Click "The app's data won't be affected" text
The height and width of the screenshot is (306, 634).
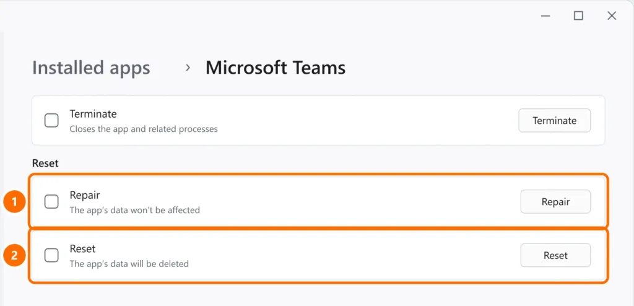pyautogui.click(x=134, y=210)
